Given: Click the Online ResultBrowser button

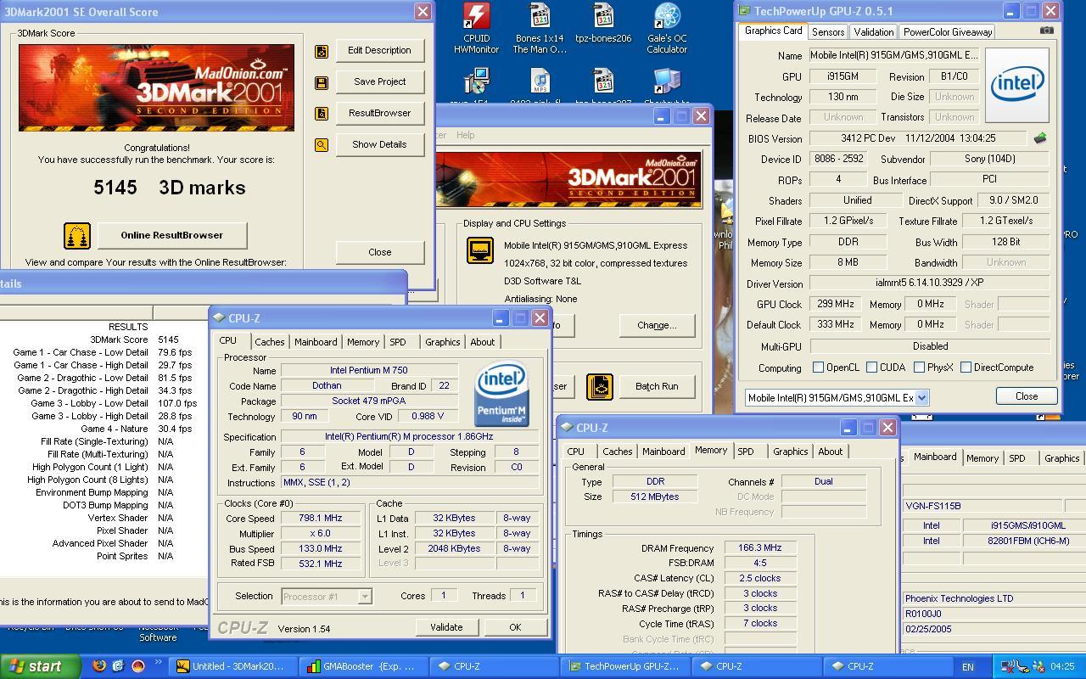Looking at the screenshot, I should tap(171, 235).
